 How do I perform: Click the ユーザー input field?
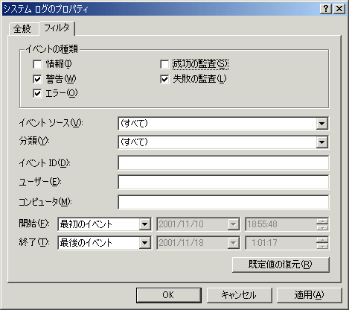(223, 182)
